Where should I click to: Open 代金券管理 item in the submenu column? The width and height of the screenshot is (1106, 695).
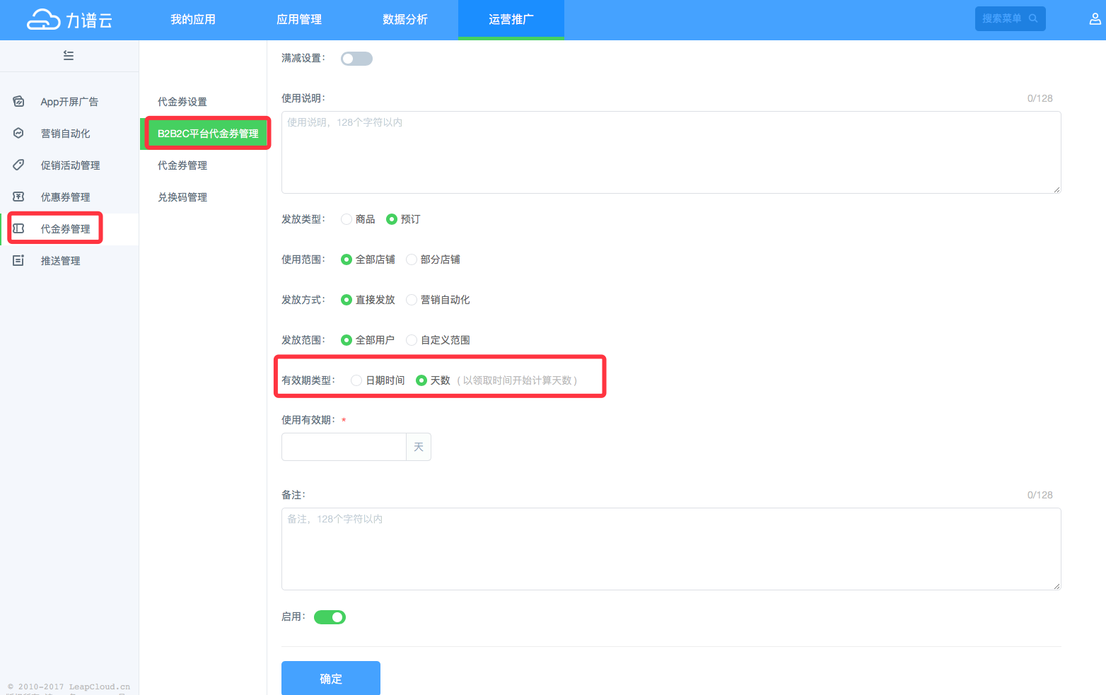click(x=182, y=165)
